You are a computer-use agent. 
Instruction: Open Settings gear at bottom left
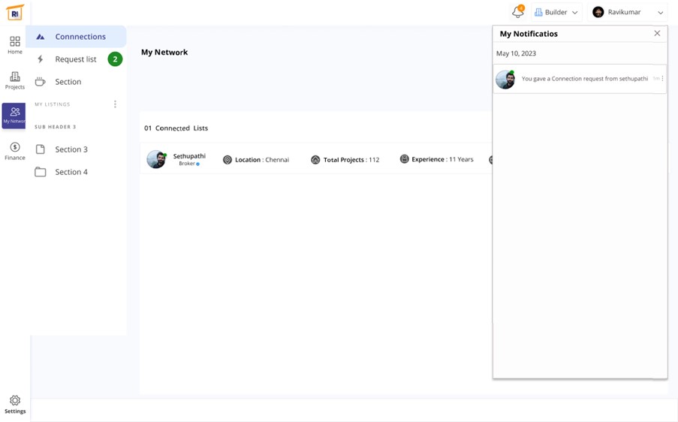coord(15,404)
